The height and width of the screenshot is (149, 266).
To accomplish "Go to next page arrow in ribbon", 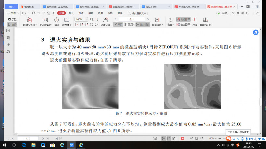I will (x=148, y=19).
